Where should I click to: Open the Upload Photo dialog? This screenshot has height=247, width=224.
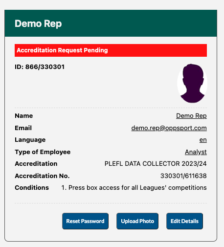click(x=137, y=221)
